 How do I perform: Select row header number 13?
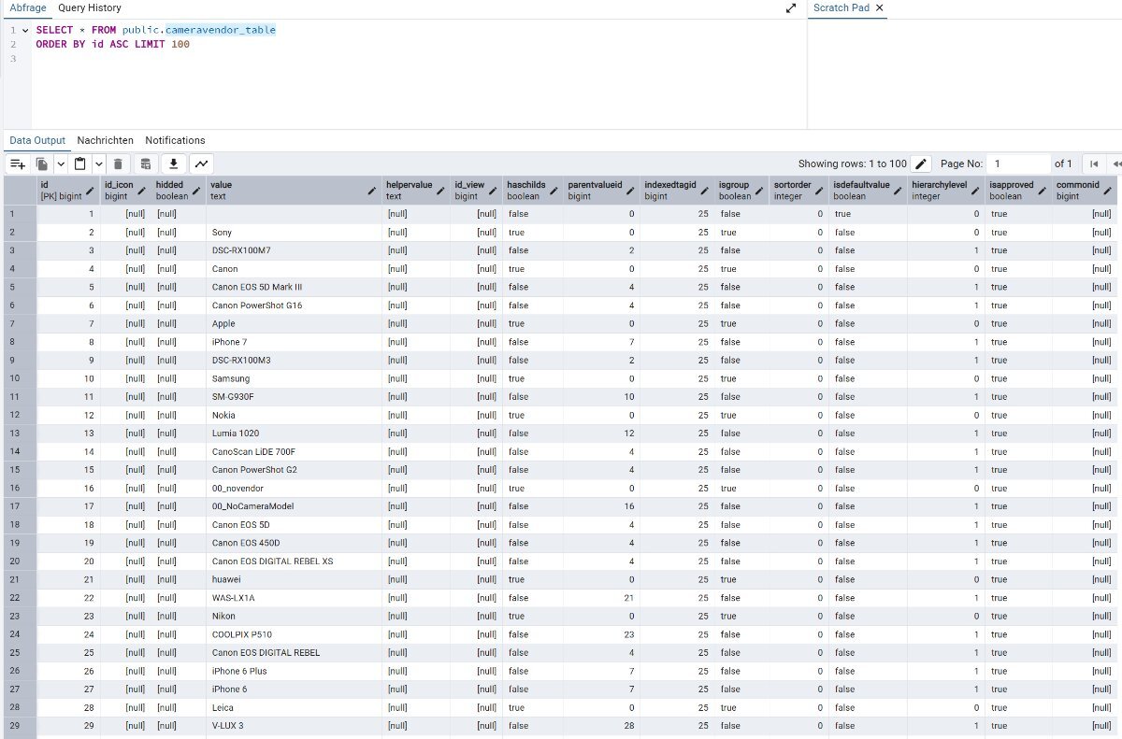20,433
